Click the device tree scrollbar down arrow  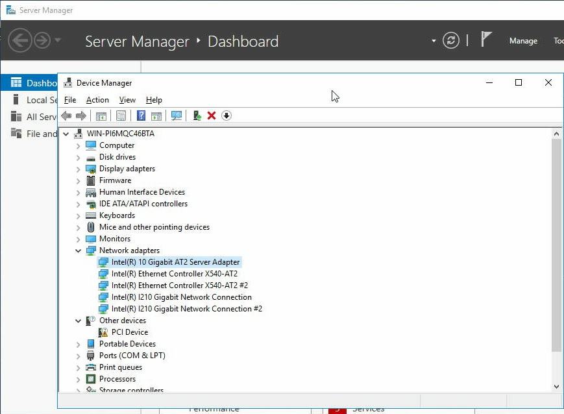click(556, 387)
